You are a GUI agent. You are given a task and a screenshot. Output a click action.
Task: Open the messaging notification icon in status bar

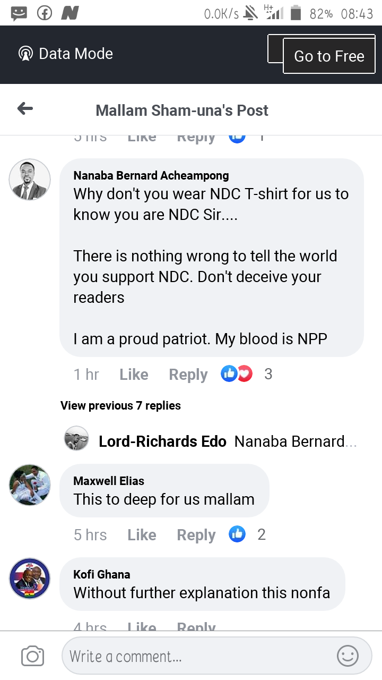click(19, 13)
